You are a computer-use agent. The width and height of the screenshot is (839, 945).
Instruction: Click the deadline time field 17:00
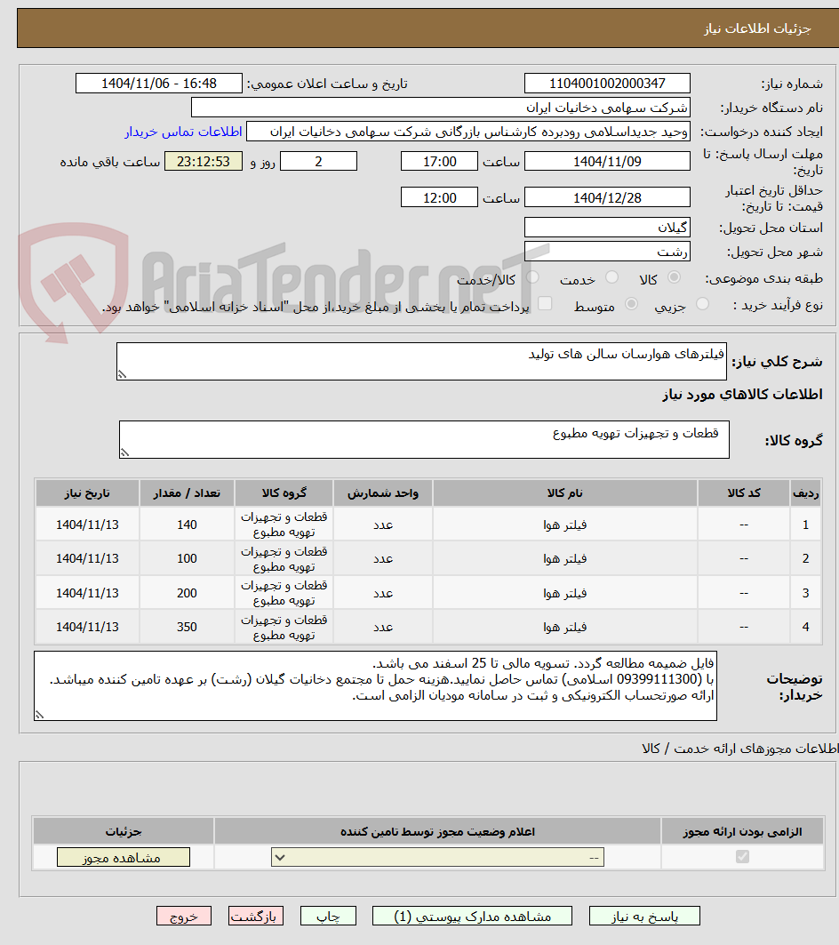439,162
